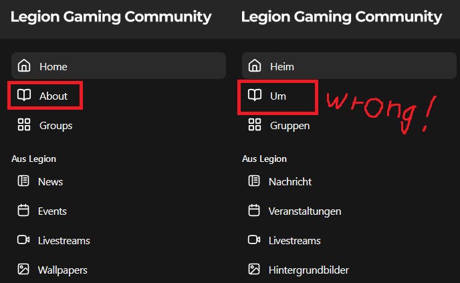Click the house icon beside Home
Screen dimensions: 460x283
(x=24, y=66)
